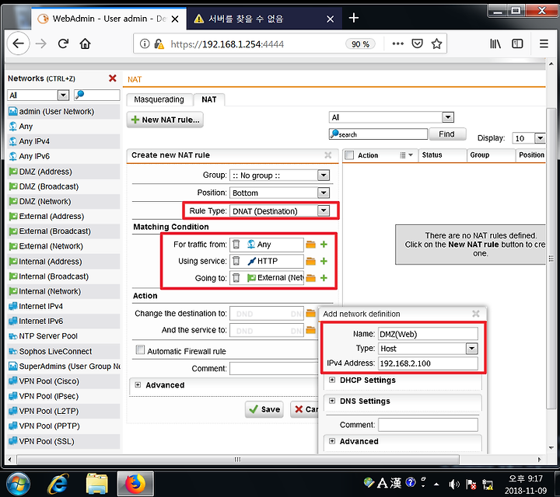This screenshot has width=560, height=497.
Task: Open Firefox page actions menu (three dots)
Action: tap(398, 43)
